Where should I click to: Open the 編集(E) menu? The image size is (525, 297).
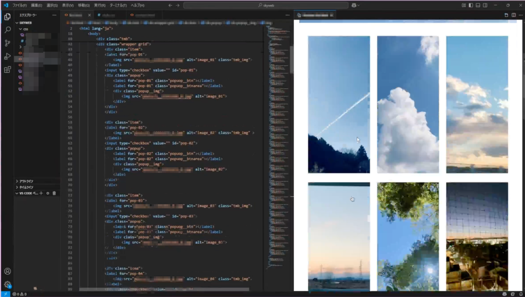pyautogui.click(x=36, y=5)
